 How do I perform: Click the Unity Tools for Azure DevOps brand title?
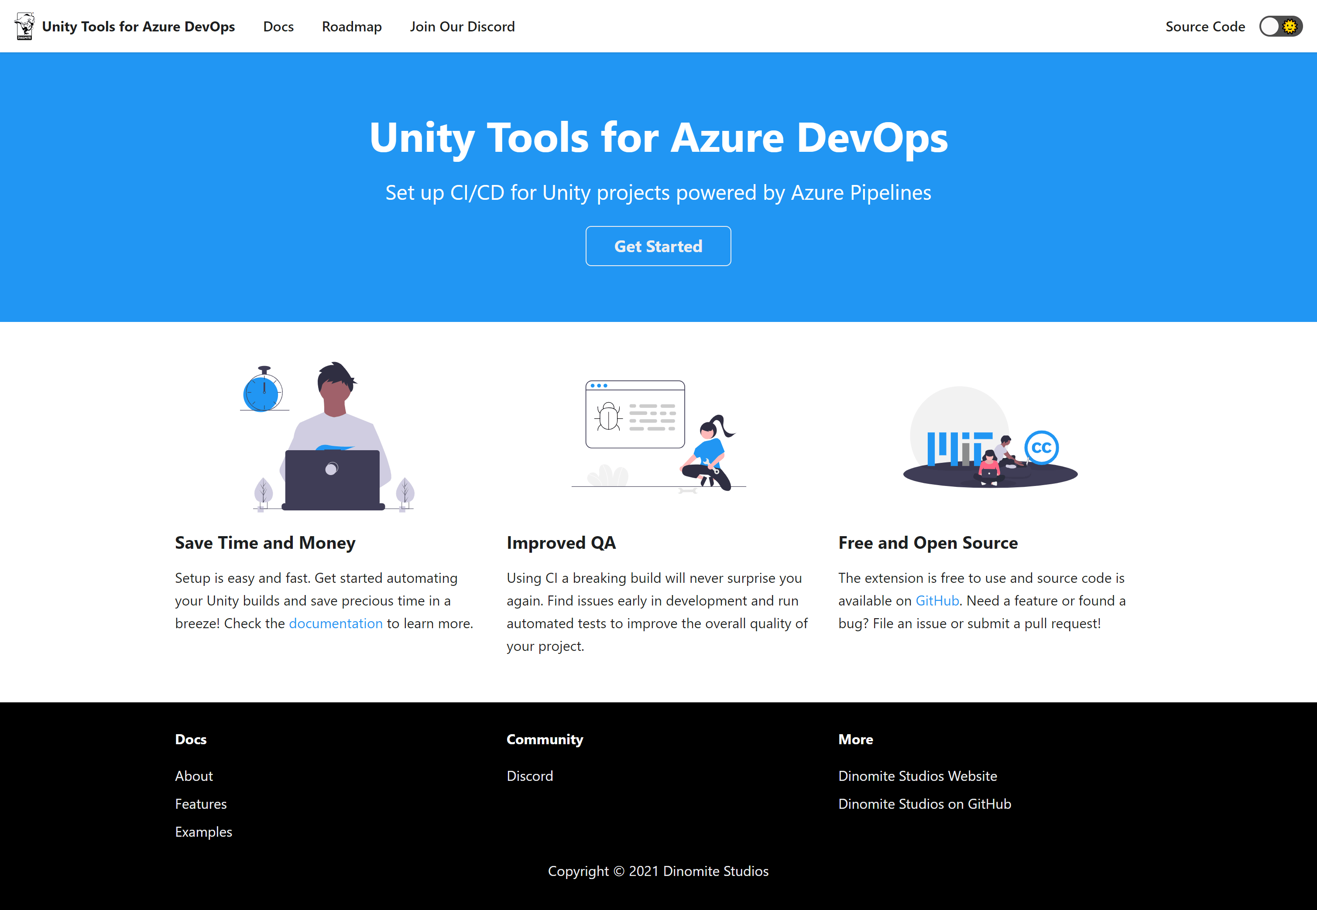(138, 26)
